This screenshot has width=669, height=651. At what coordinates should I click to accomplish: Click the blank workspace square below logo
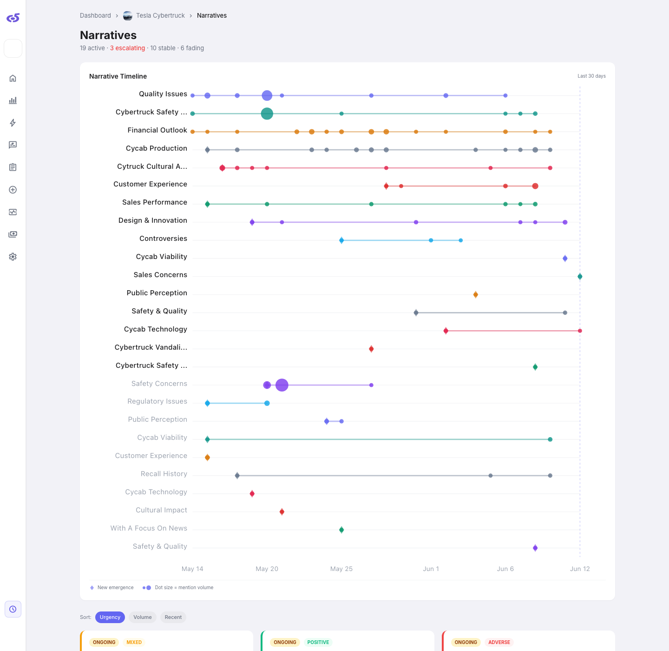click(x=13, y=48)
